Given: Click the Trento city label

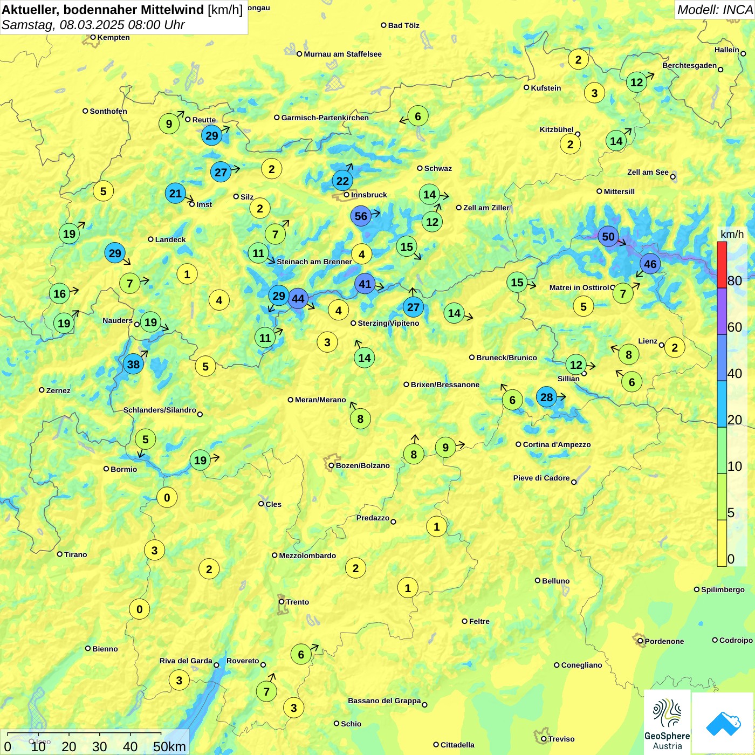Looking at the screenshot, I should [x=298, y=602].
